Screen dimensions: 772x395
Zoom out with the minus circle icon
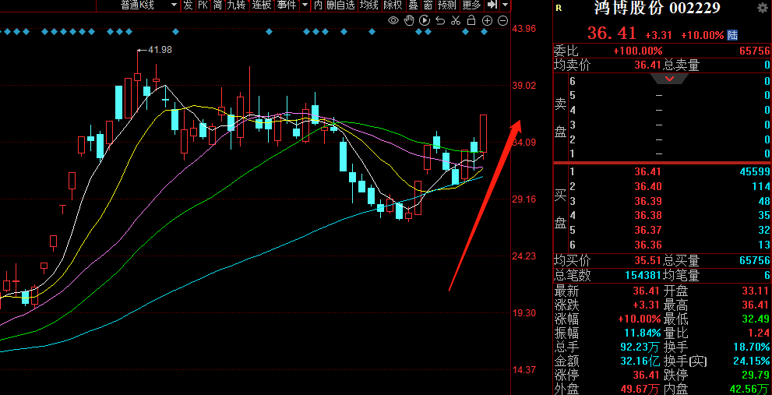502,20
